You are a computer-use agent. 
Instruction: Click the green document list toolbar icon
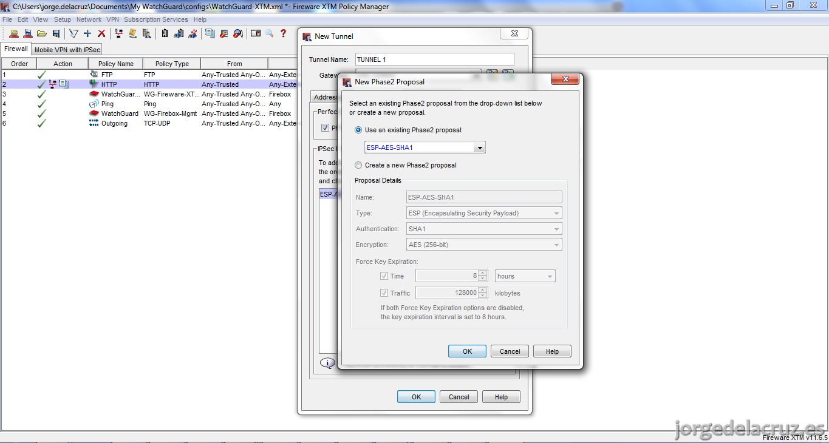coord(210,34)
